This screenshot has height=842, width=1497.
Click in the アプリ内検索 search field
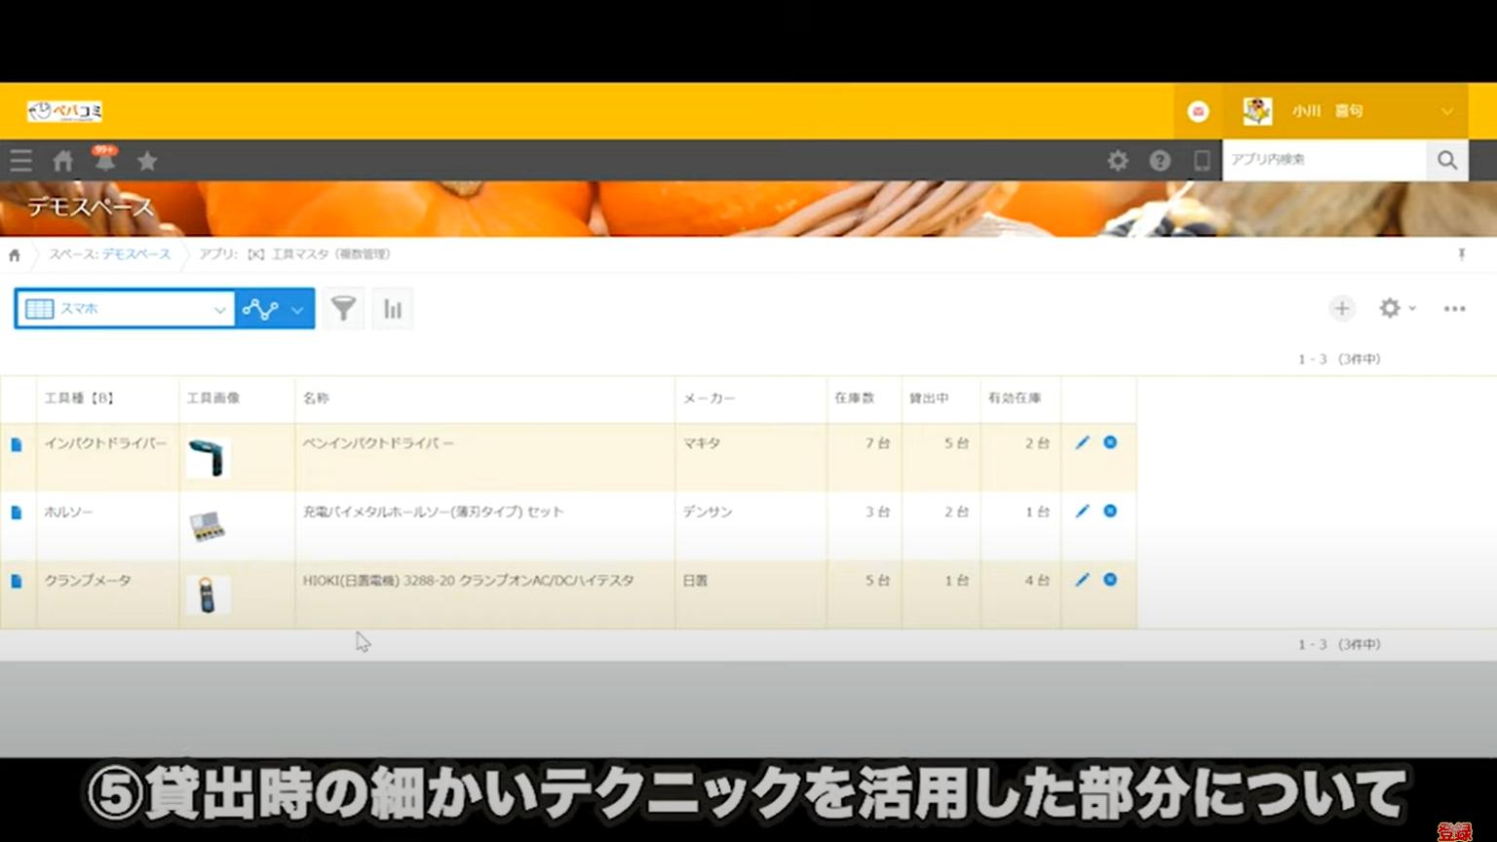1325,161
